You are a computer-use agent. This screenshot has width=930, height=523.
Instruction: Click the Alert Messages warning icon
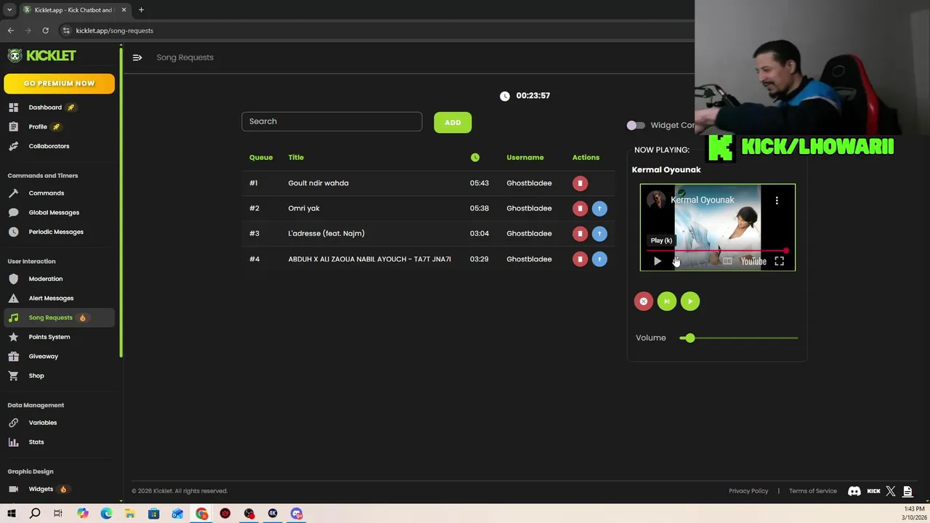coord(13,298)
